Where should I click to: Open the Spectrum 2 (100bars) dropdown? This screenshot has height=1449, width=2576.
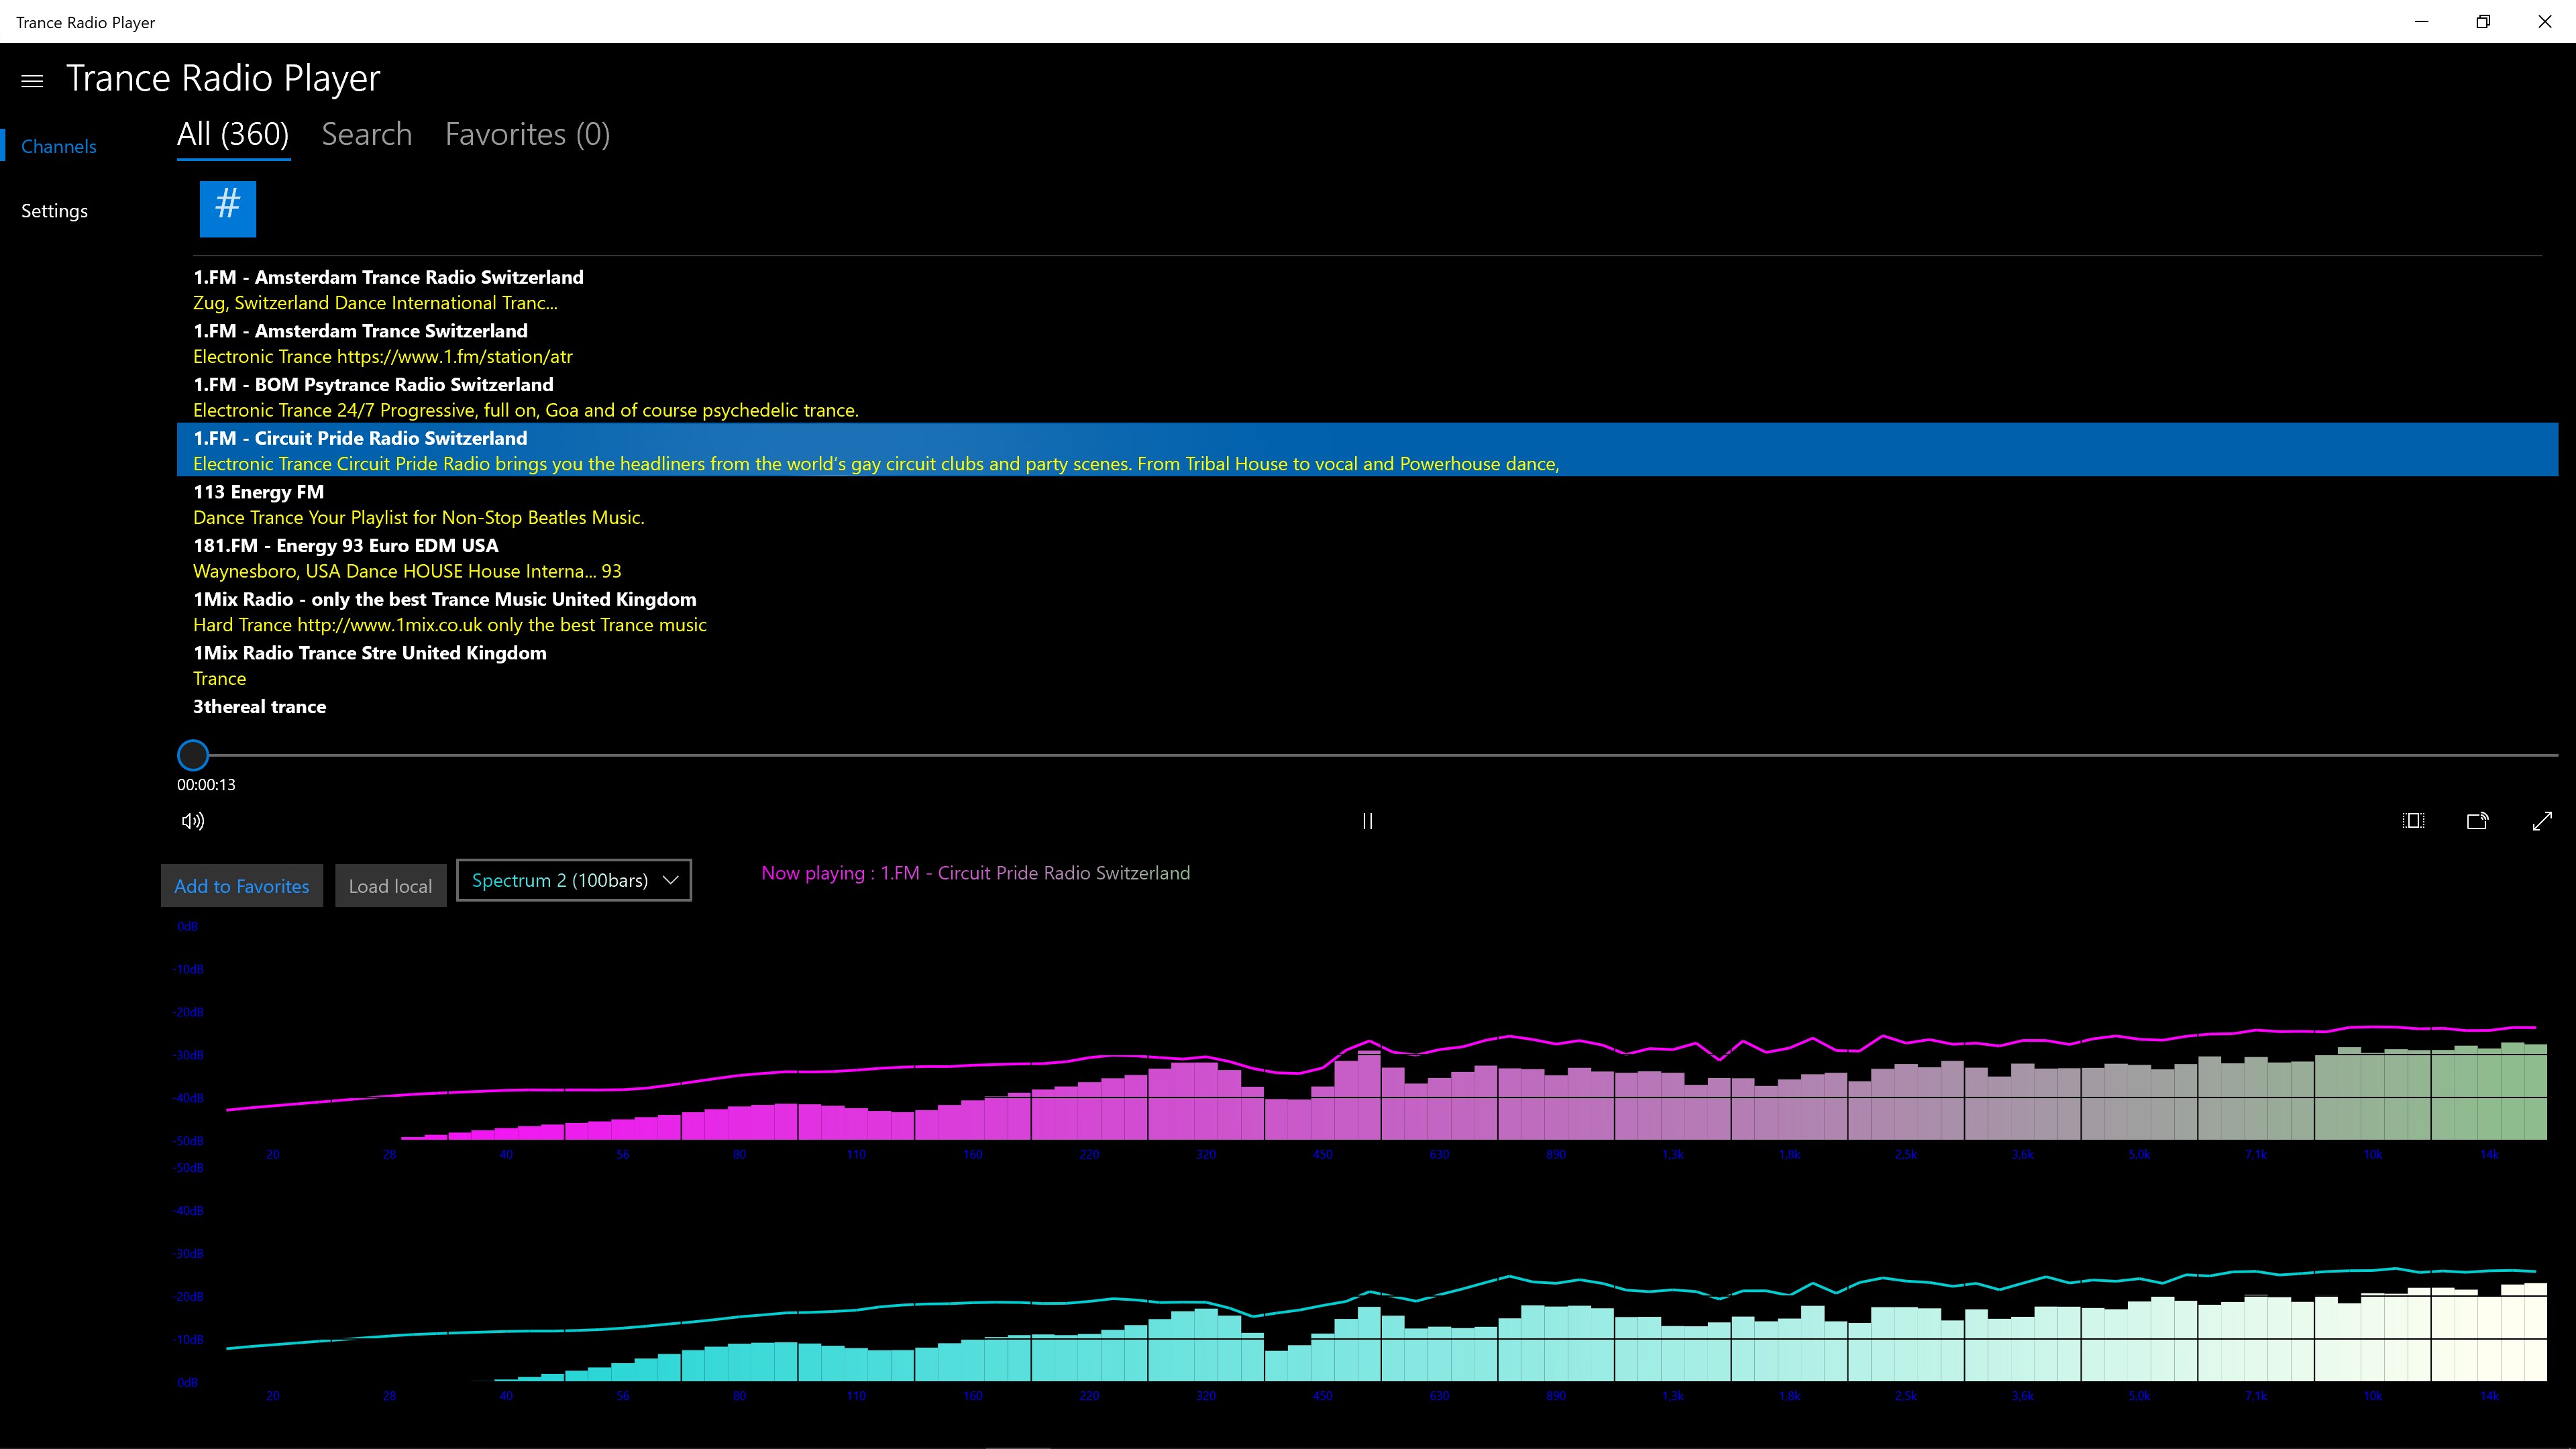pos(574,880)
